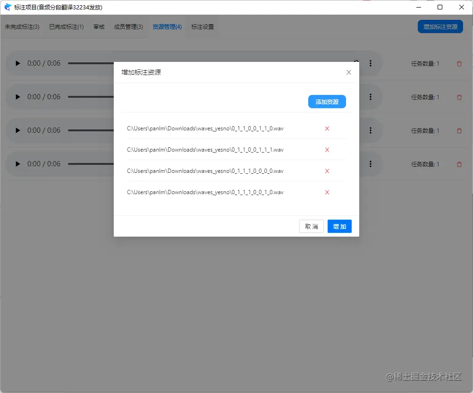Click the app logo in title bar

point(8,7)
